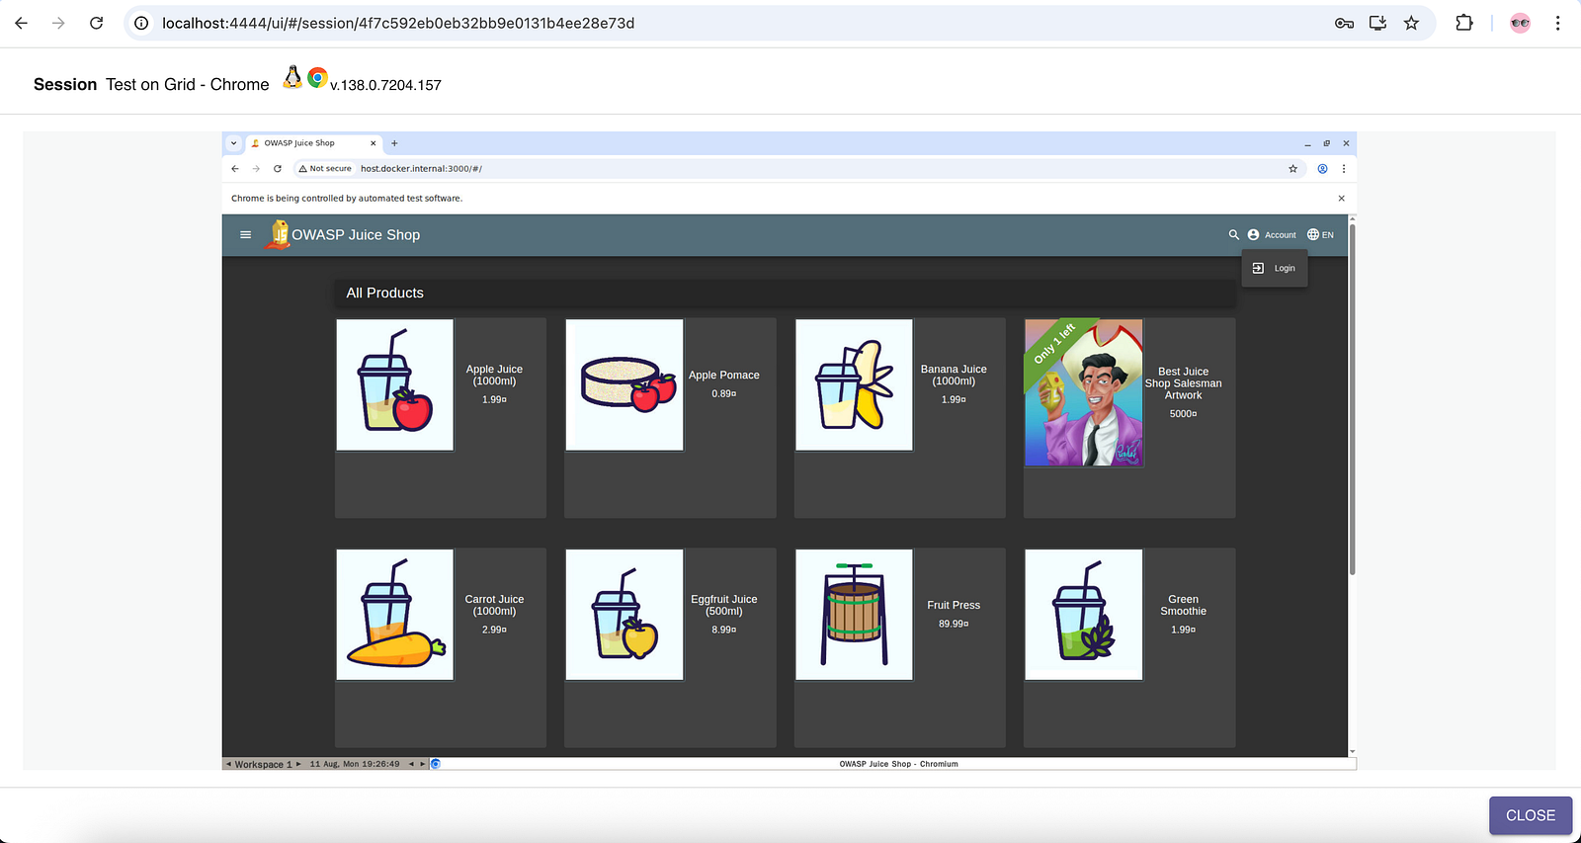Go back in outer browser
The height and width of the screenshot is (843, 1581).
click(x=21, y=23)
